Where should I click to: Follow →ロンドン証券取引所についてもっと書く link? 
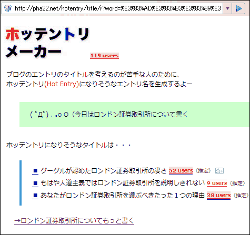tap(74, 220)
